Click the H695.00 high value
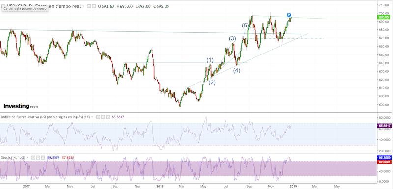393x189 pixels. [x=125, y=6]
